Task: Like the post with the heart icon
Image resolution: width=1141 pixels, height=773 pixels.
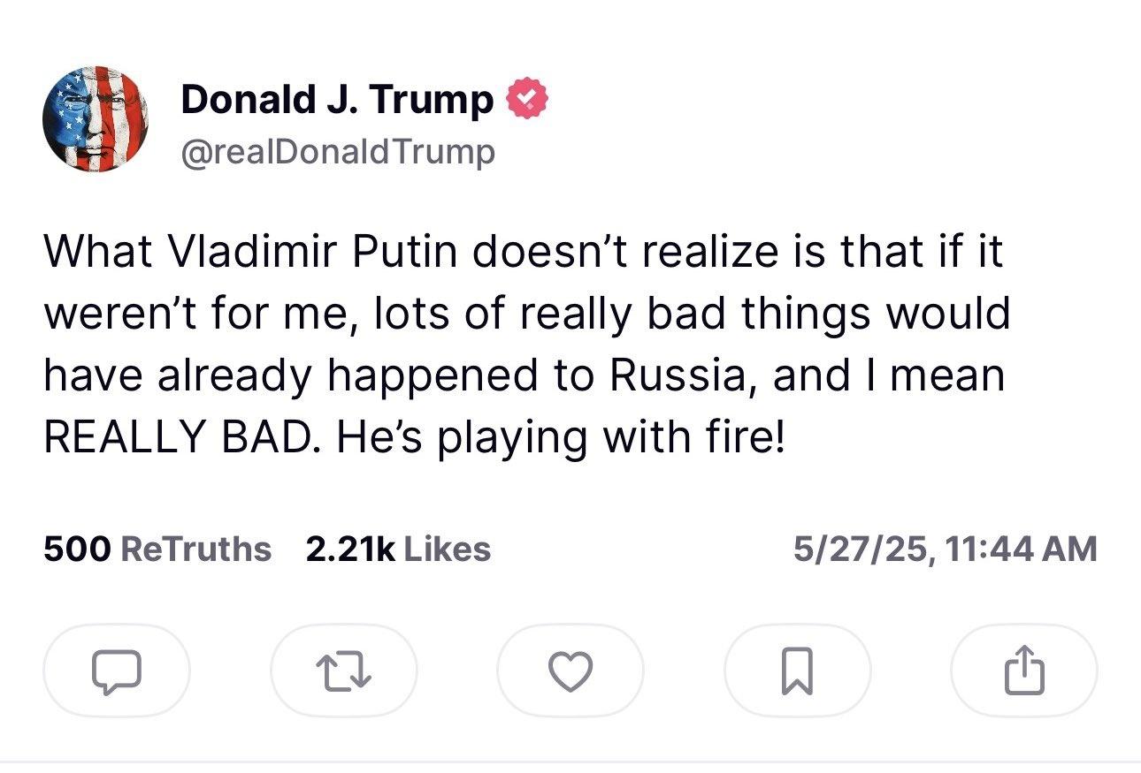Action: 570,671
